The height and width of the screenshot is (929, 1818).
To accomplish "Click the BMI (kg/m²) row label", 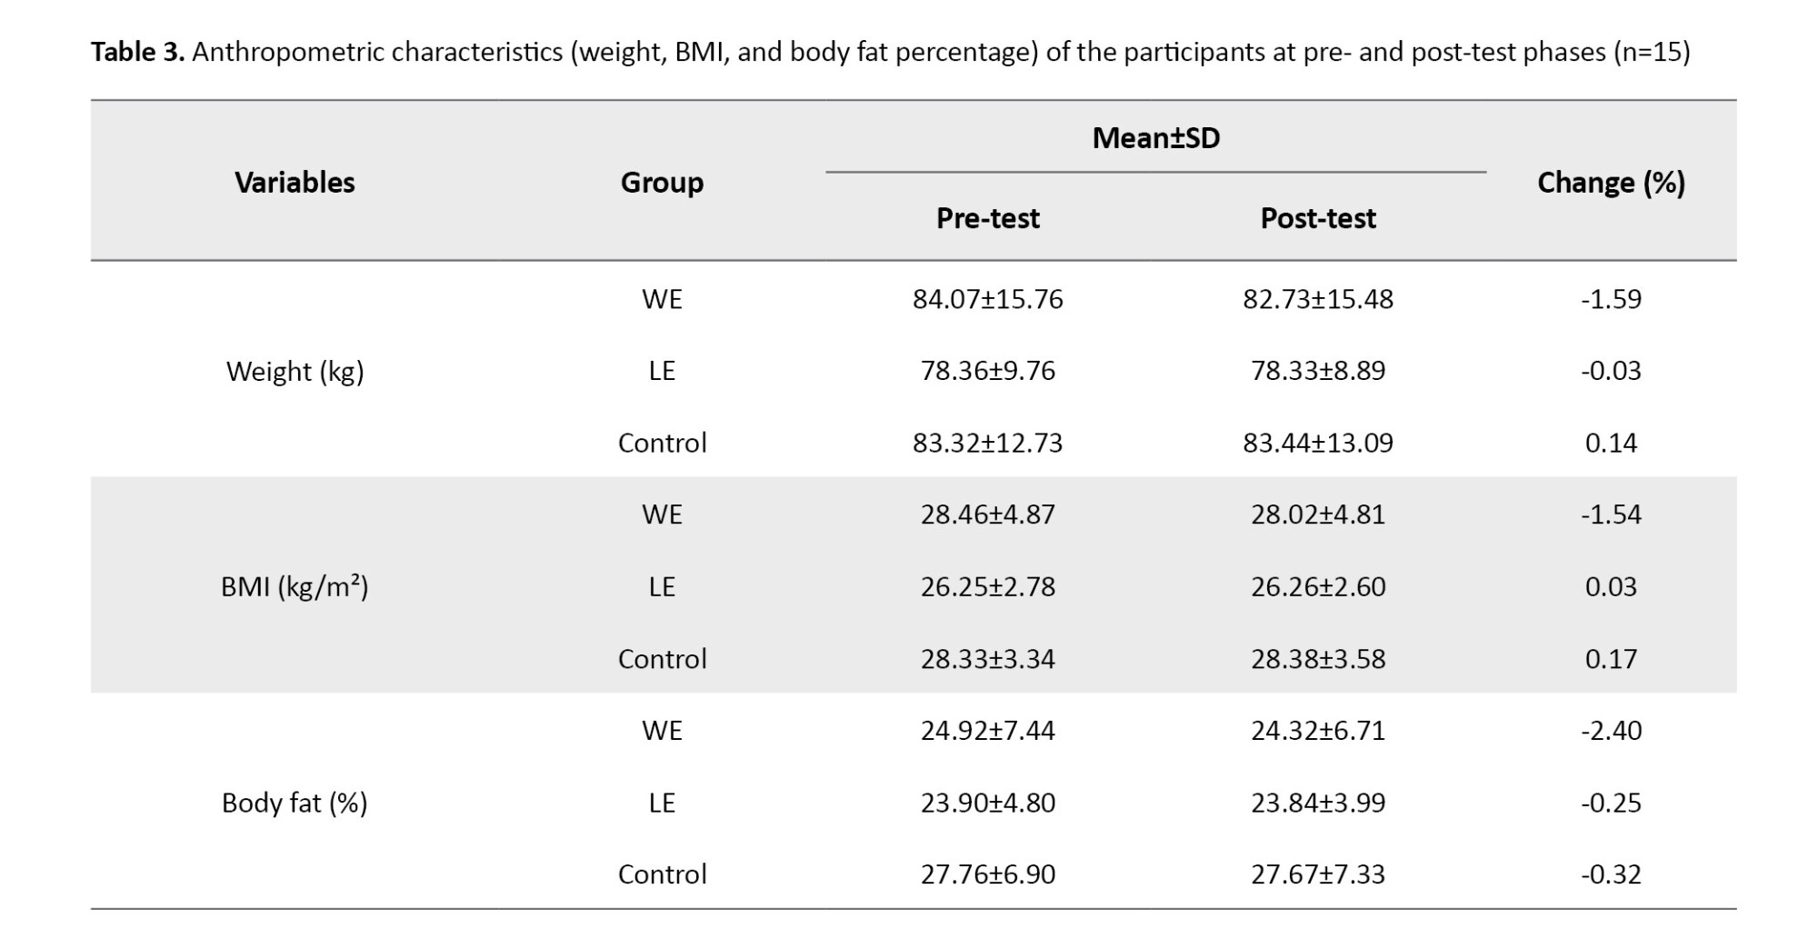I will pos(295,586).
